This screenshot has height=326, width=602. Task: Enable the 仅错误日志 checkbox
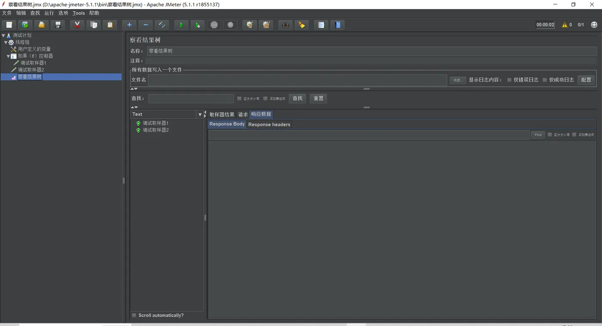point(509,80)
